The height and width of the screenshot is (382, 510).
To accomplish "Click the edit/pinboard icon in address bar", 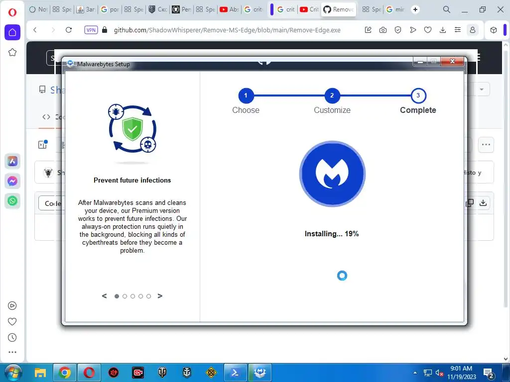I will (368, 30).
